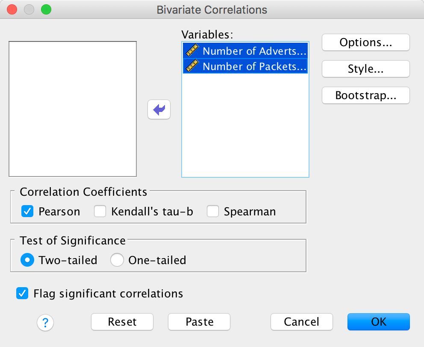Select the Number of Adverts variable
The width and height of the screenshot is (424, 347).
tap(254, 51)
